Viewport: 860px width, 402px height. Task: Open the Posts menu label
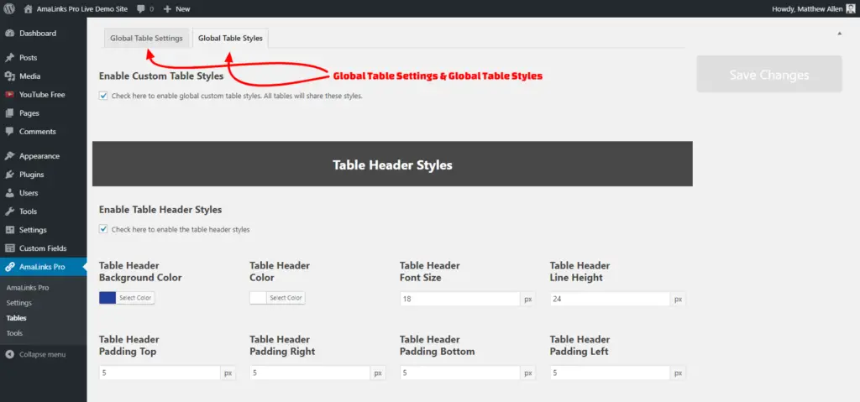tap(28, 58)
